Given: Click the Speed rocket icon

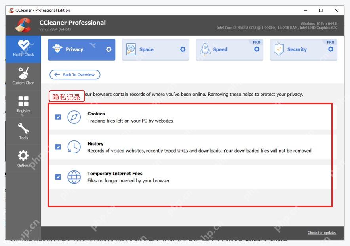Looking at the screenshot, I should point(205,49).
